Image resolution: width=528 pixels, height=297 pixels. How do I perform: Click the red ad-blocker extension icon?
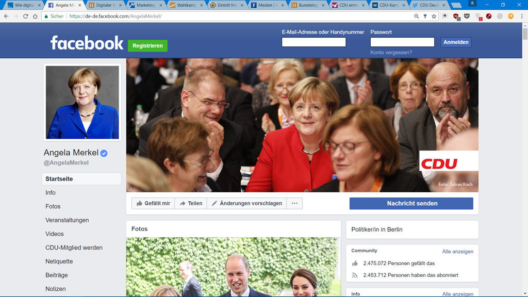tap(488, 16)
